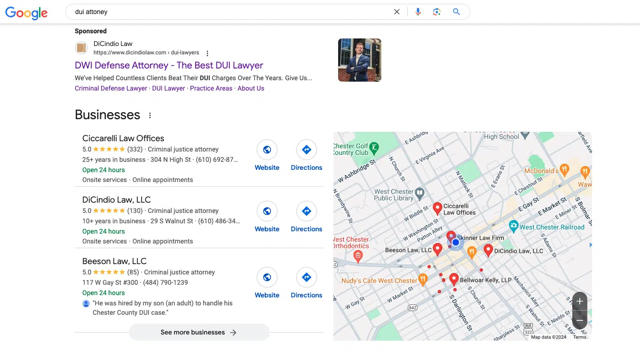Viewport: 640px width, 357px height.
Task: Click the DiCindio Law attorney photo
Action: 359,60
